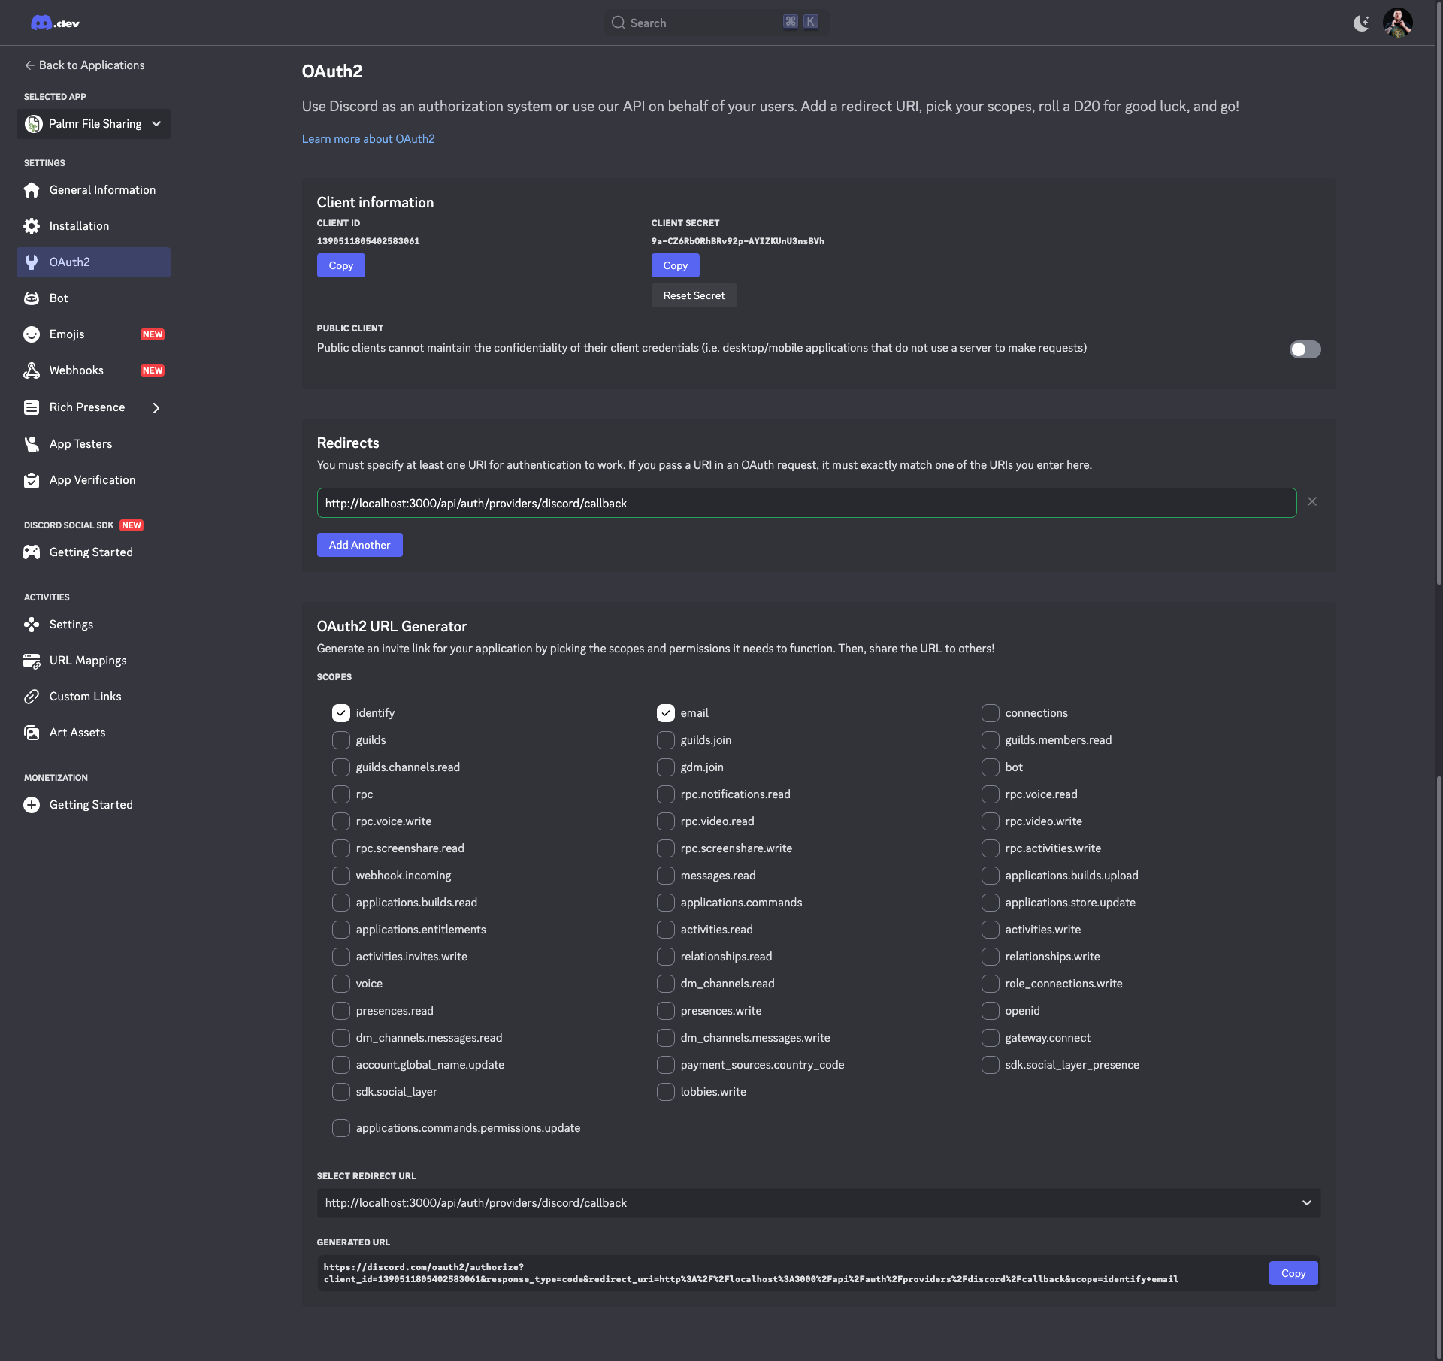Click the search magnifier icon

coord(619,23)
